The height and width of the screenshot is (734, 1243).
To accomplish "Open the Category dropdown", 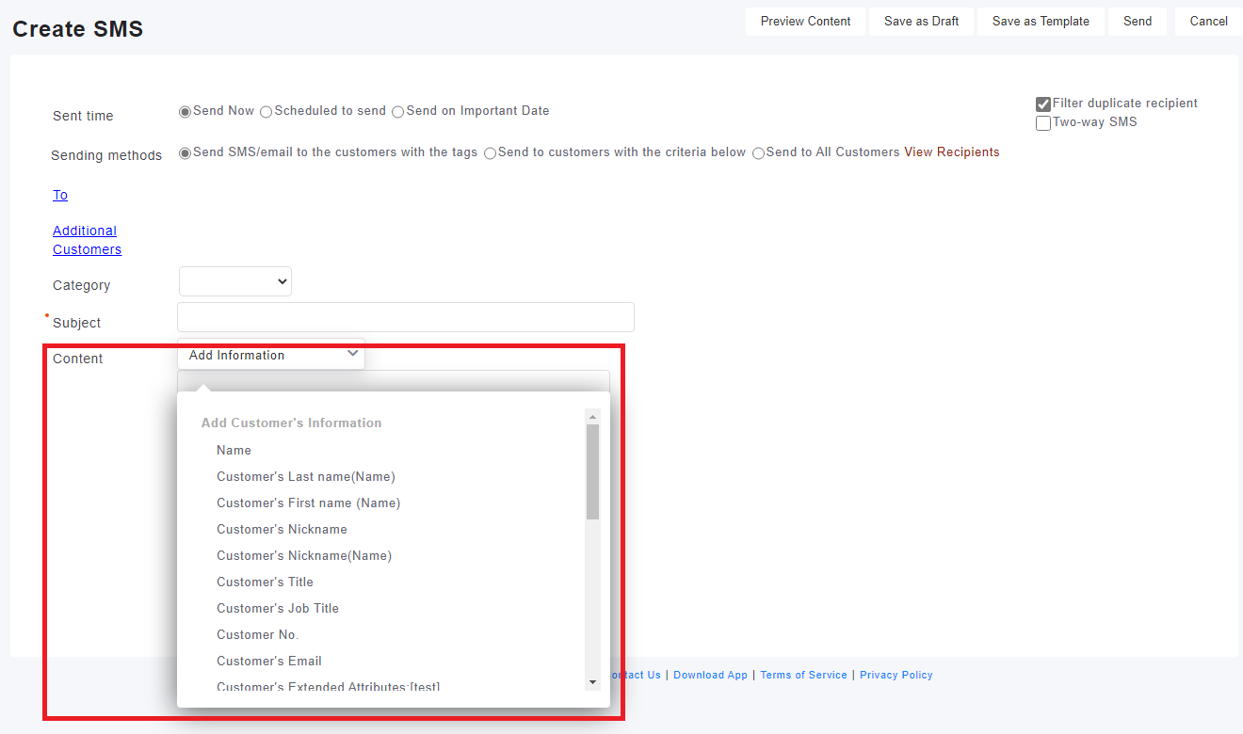I will (x=235, y=281).
